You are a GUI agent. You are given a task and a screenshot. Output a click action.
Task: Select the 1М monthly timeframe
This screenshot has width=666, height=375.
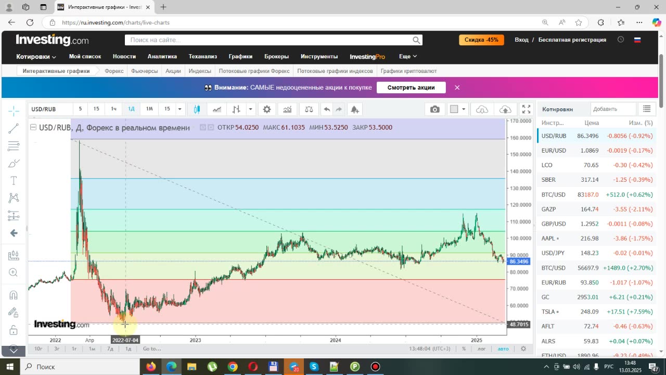point(149,109)
